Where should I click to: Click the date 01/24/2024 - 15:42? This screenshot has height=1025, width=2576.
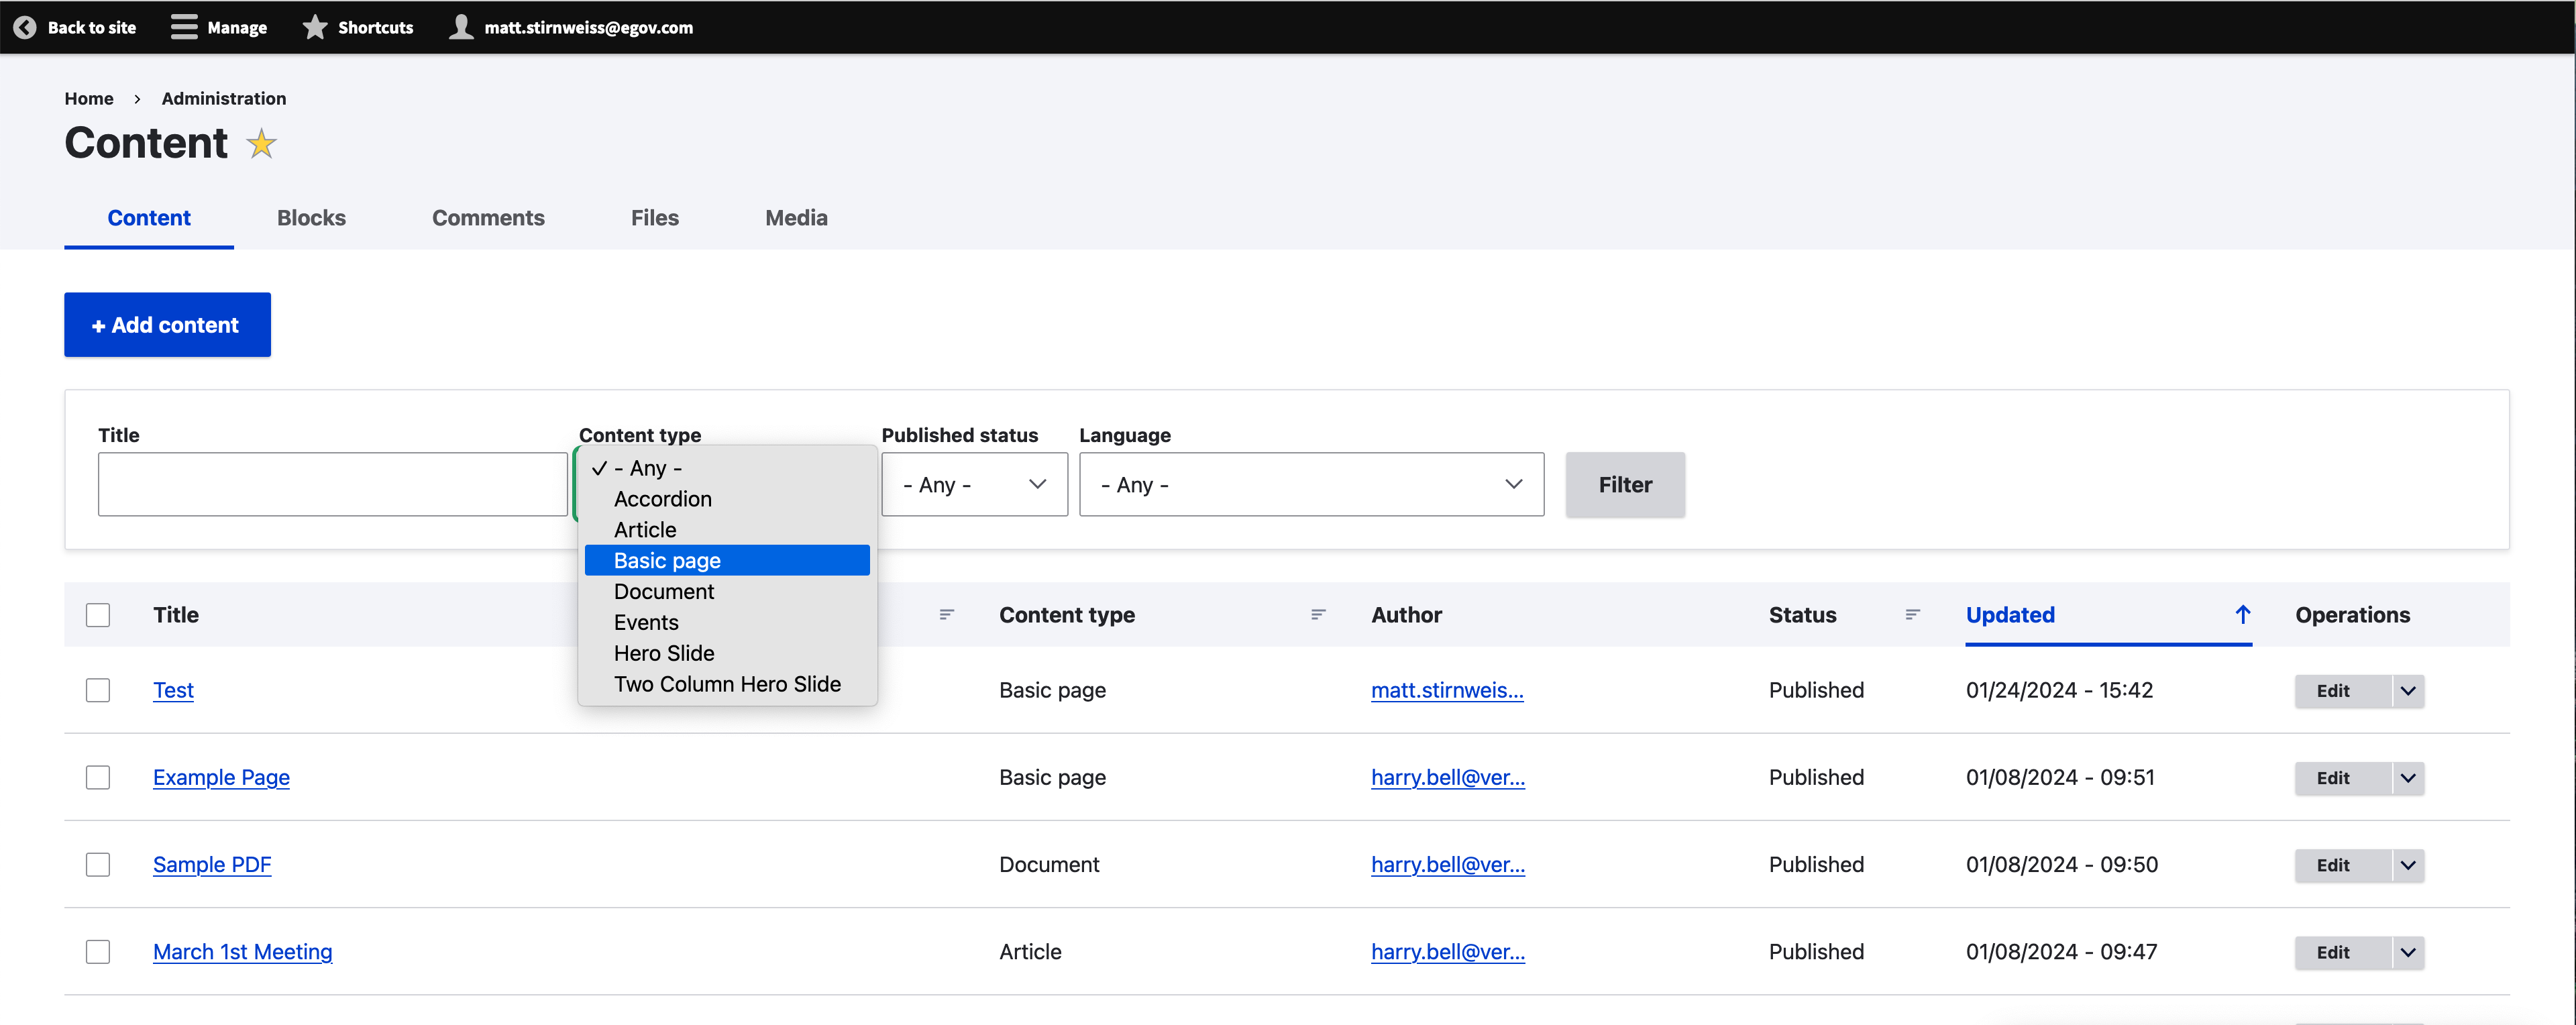(x=2059, y=690)
